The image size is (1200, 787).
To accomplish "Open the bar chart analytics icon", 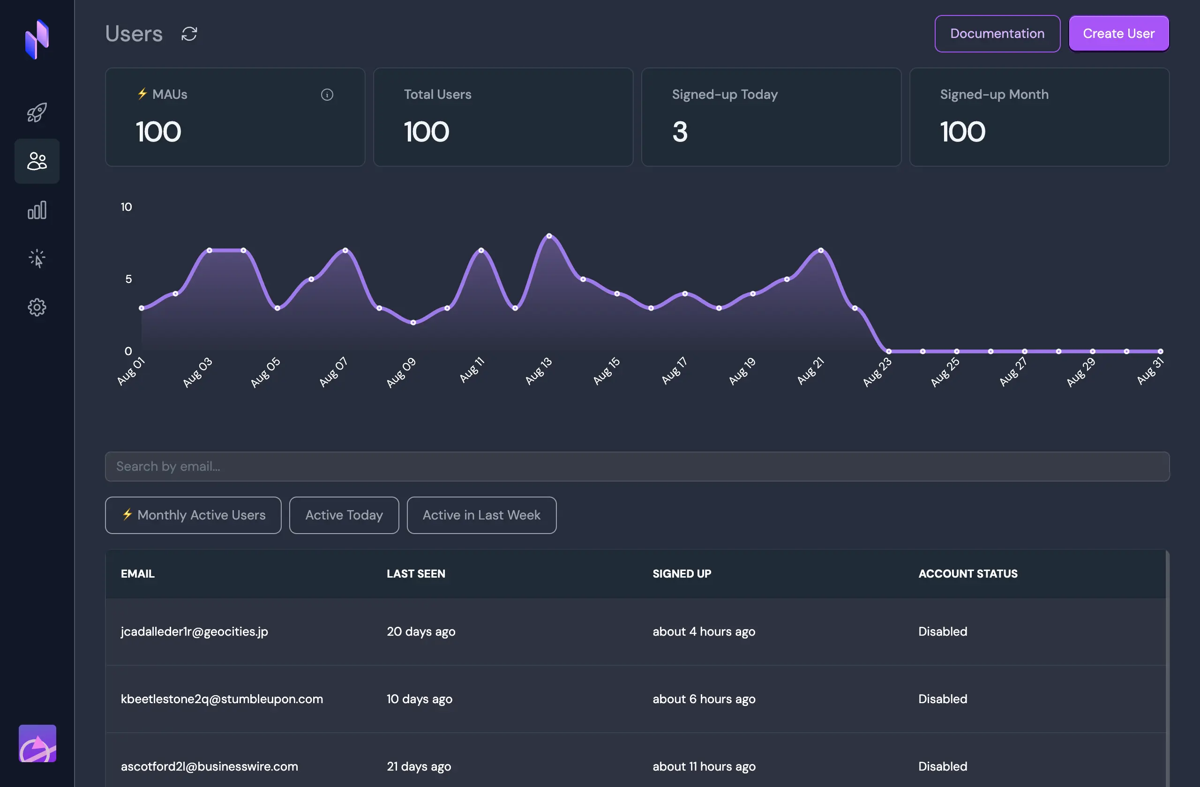I will point(37,210).
